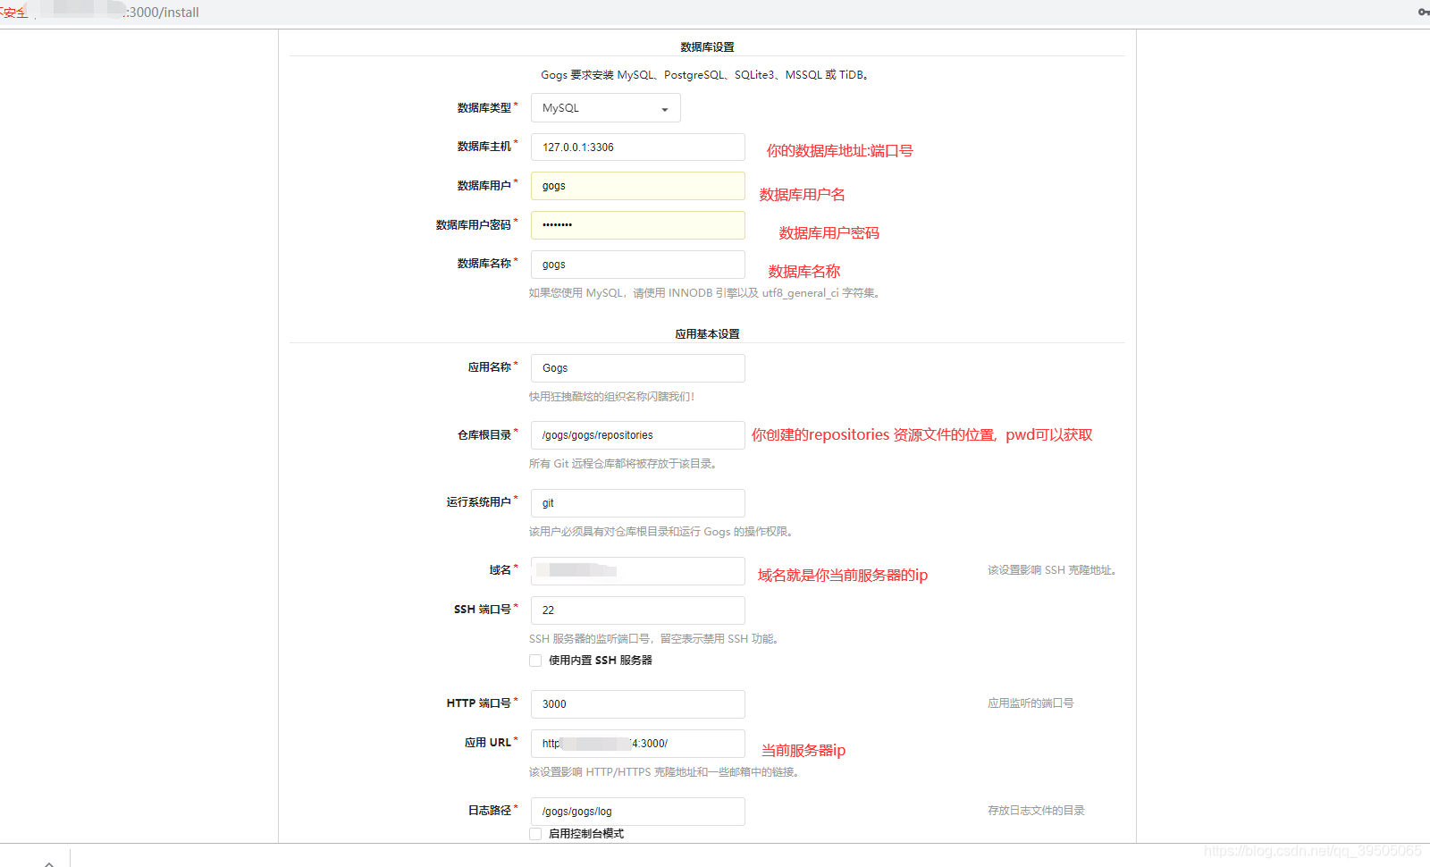This screenshot has height=867, width=1430.
Task: Focus the database user field with gogs
Action: click(637, 186)
